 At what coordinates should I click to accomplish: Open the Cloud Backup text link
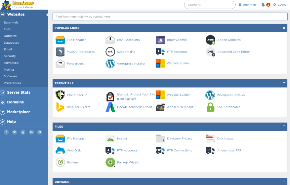[x=77, y=95]
